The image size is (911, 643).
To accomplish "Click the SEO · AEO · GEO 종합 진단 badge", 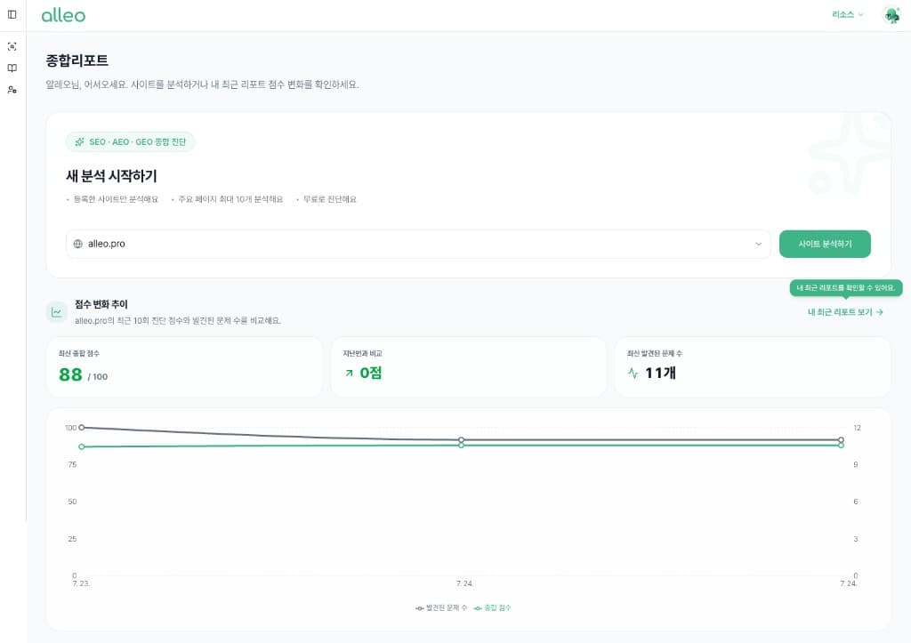I will (130, 141).
